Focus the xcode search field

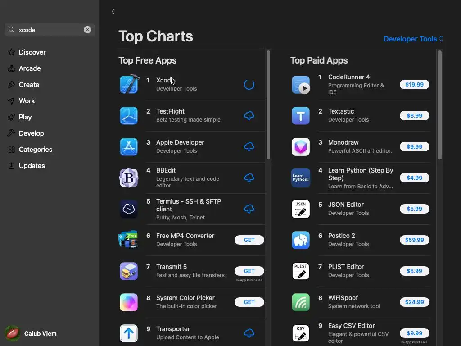tap(50, 30)
